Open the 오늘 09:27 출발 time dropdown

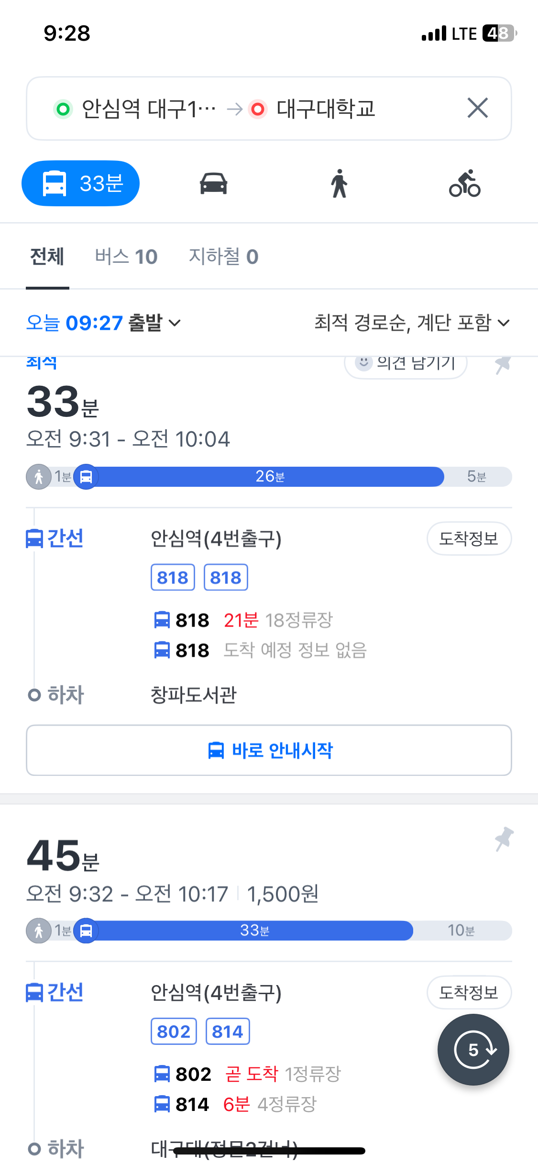coord(103,323)
